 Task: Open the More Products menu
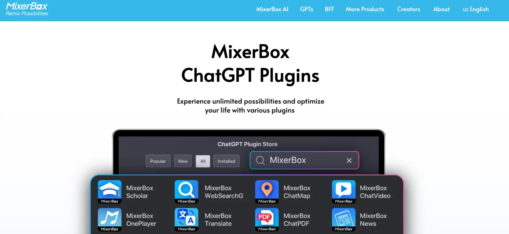(365, 9)
